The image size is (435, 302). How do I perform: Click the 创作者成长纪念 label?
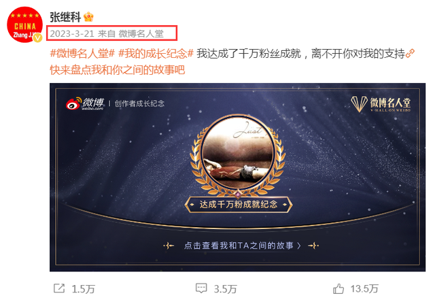139,104
